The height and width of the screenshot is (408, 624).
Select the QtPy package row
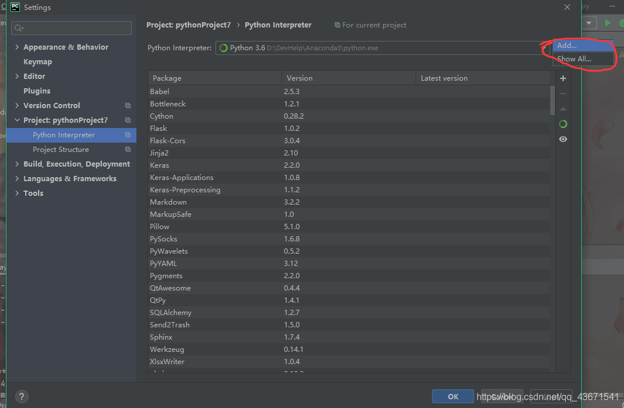349,300
